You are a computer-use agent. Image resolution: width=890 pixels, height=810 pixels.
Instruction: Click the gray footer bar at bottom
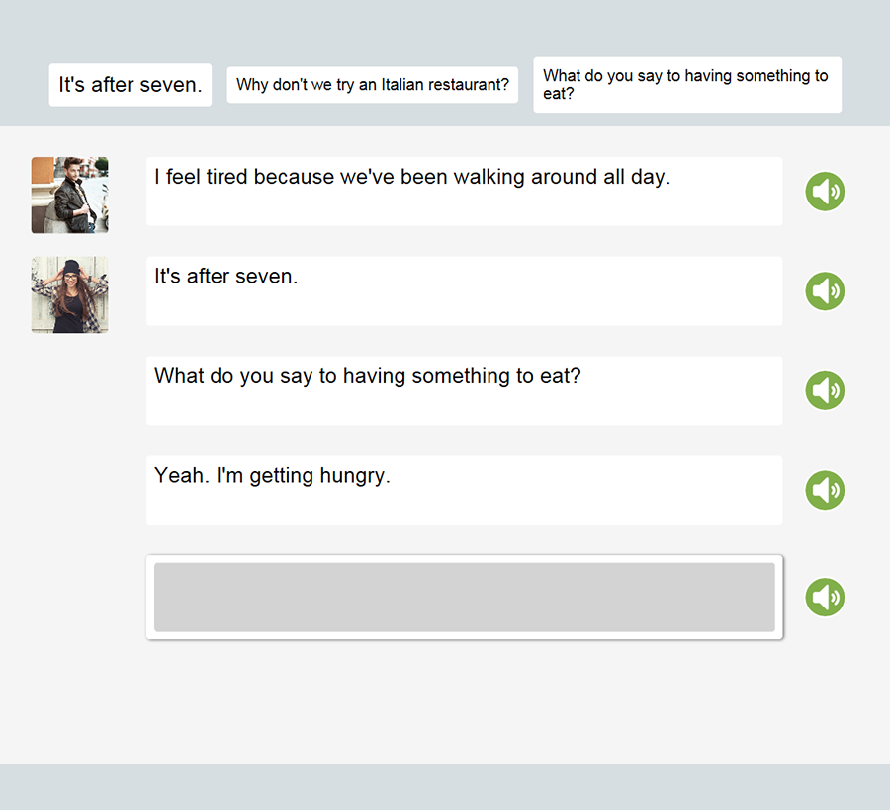pos(445,786)
